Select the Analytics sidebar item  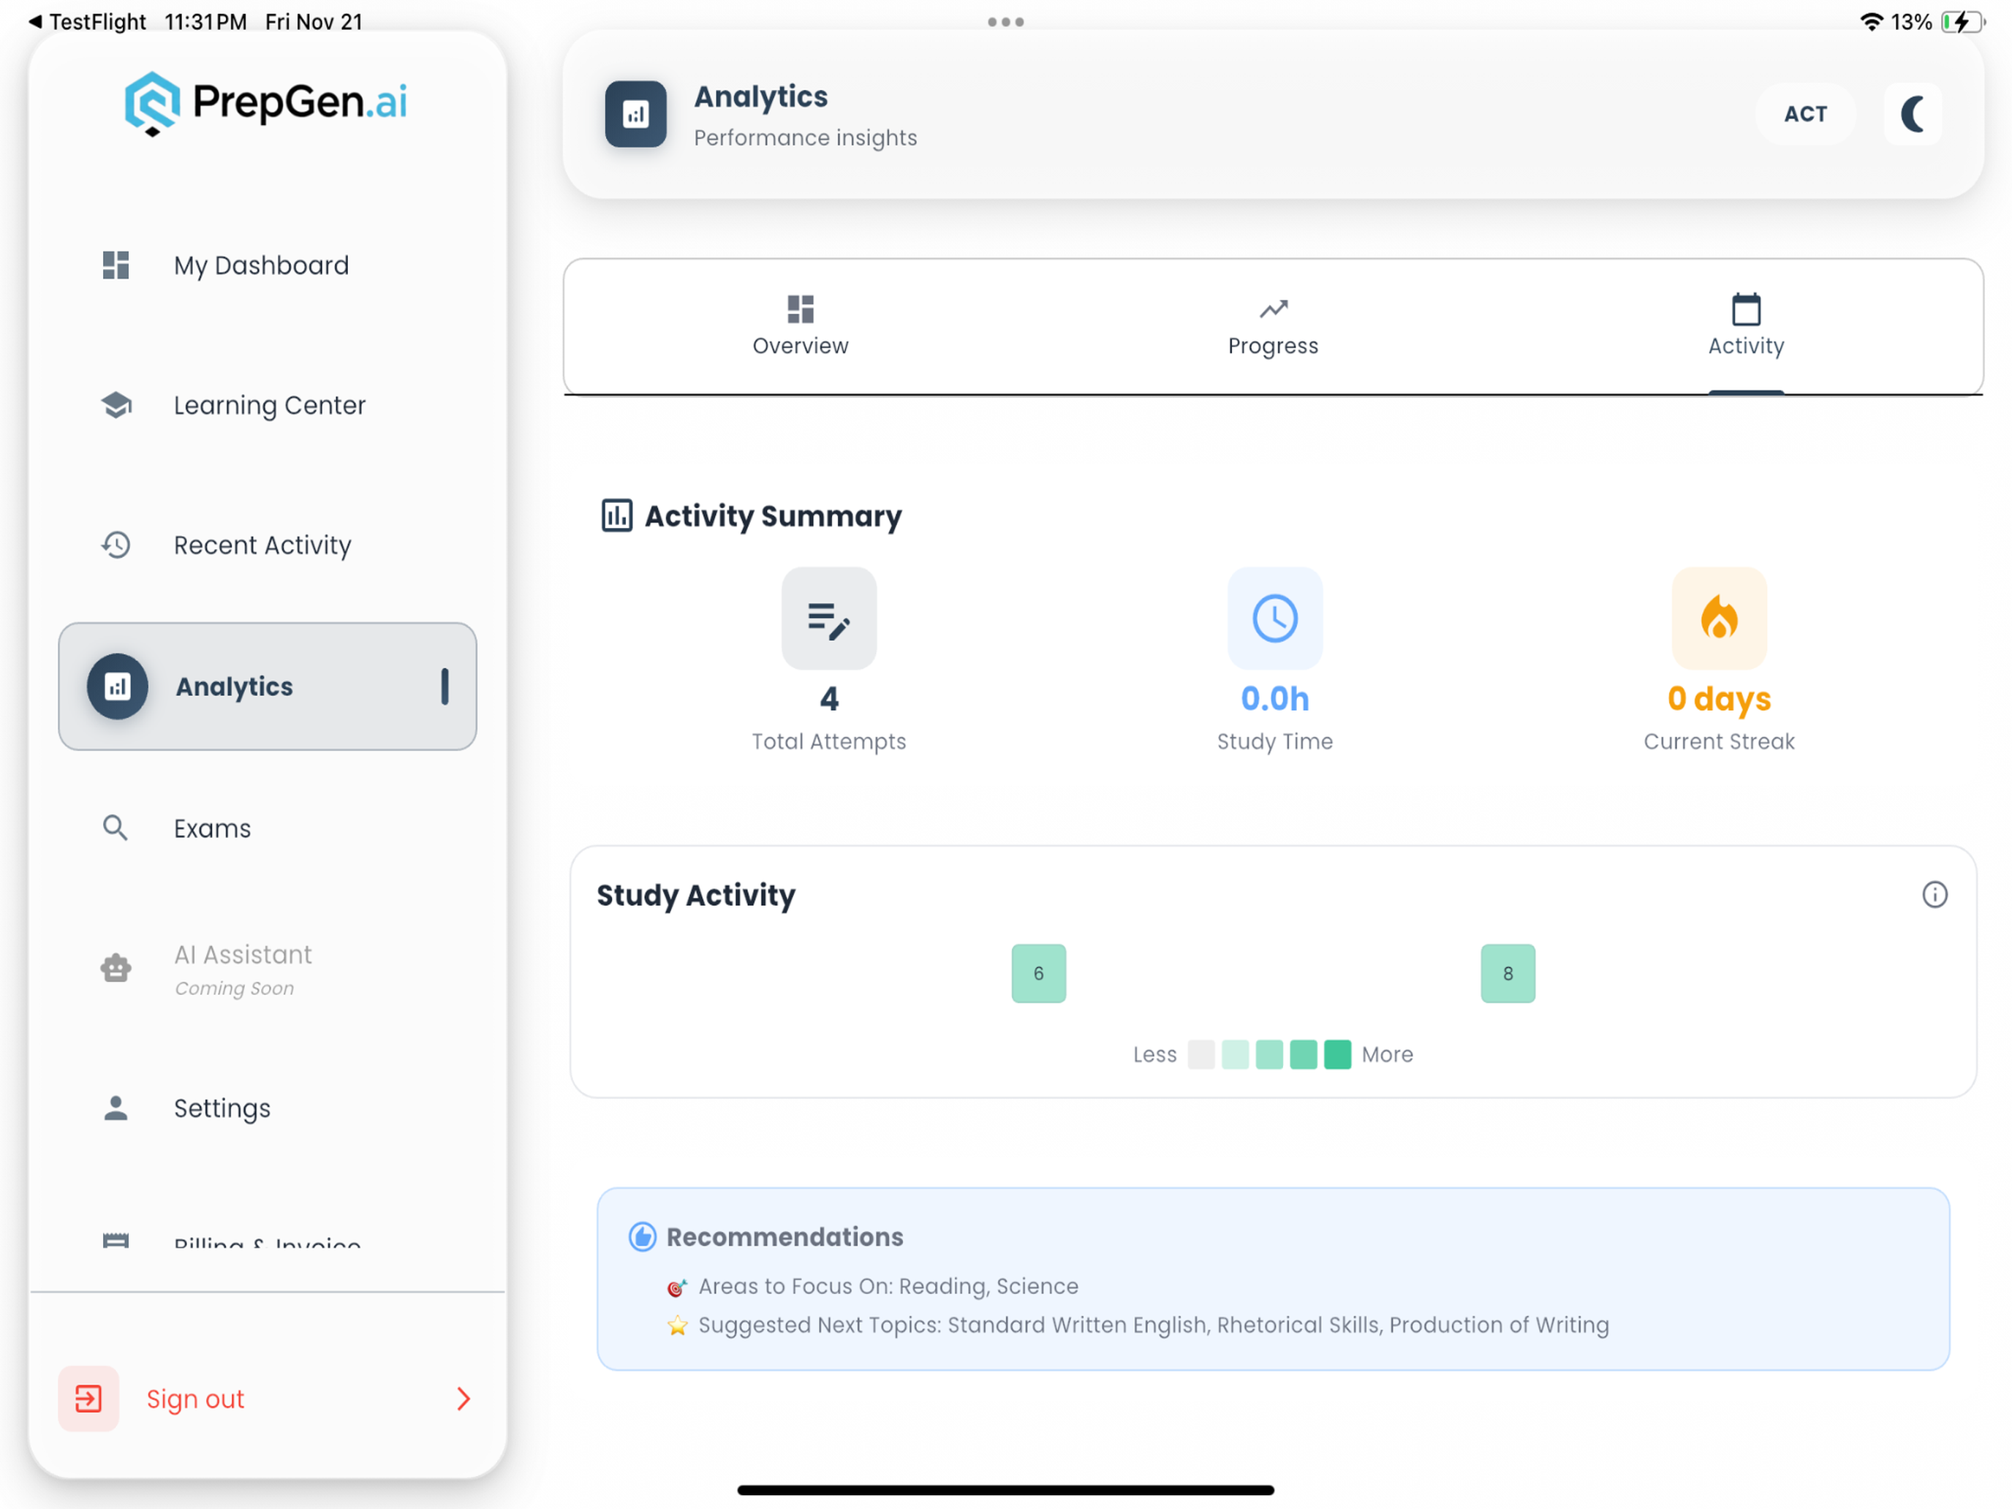pyautogui.click(x=268, y=687)
